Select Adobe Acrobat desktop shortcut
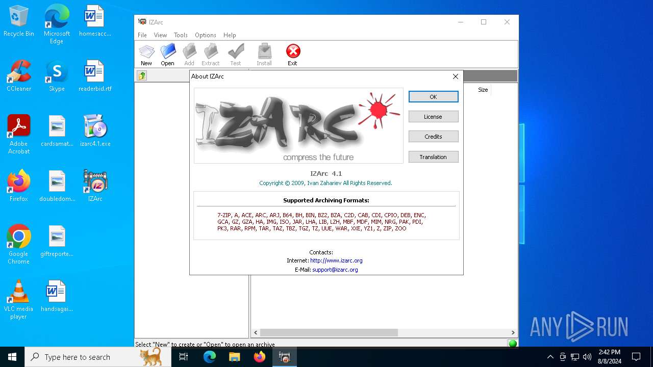The image size is (653, 367). [19, 135]
